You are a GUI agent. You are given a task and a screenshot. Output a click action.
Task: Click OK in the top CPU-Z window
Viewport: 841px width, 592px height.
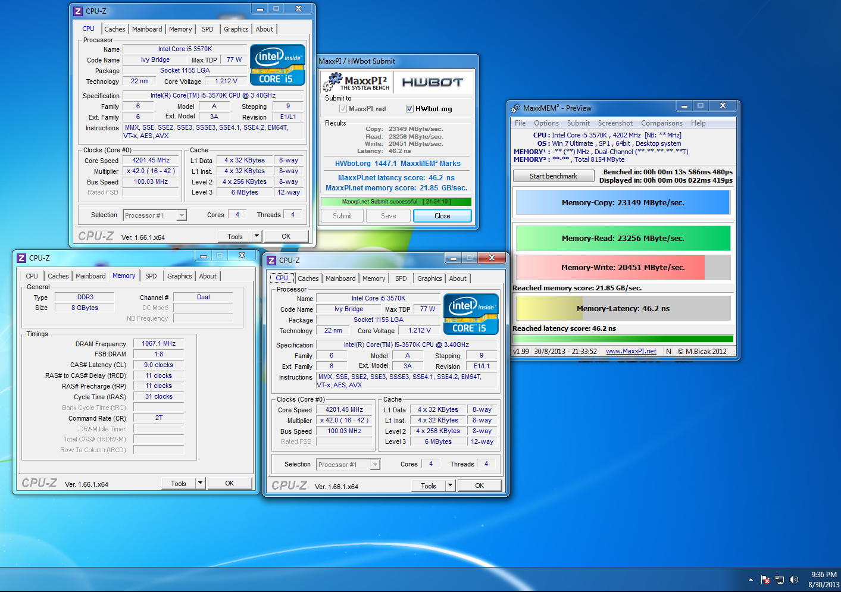pos(286,236)
